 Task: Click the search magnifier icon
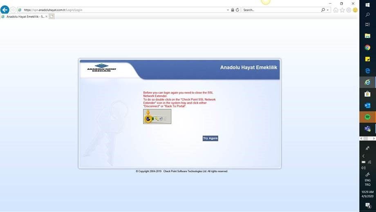[x=323, y=10]
